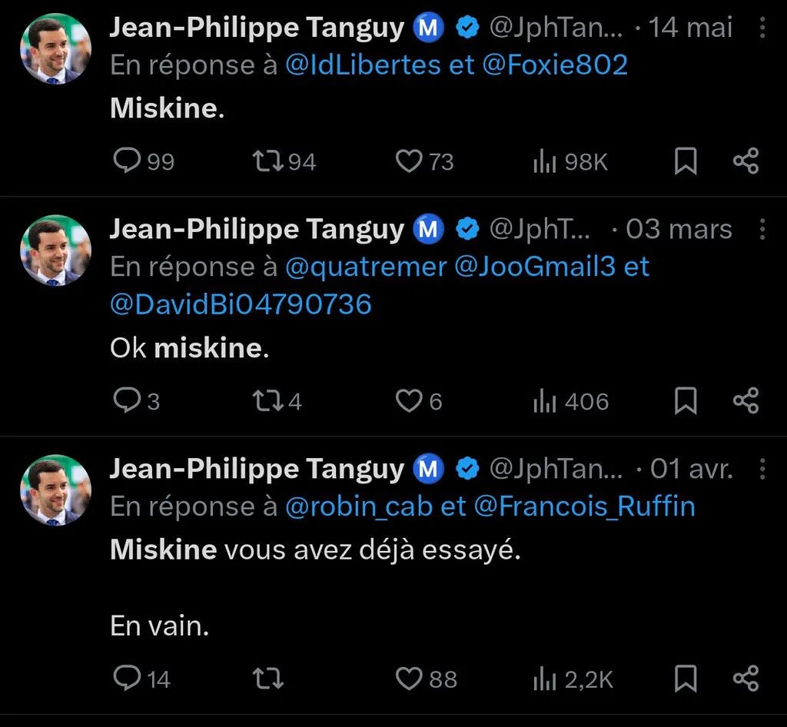Like the tweet with 73 likes
The width and height of the screenshot is (787, 727).
409,161
